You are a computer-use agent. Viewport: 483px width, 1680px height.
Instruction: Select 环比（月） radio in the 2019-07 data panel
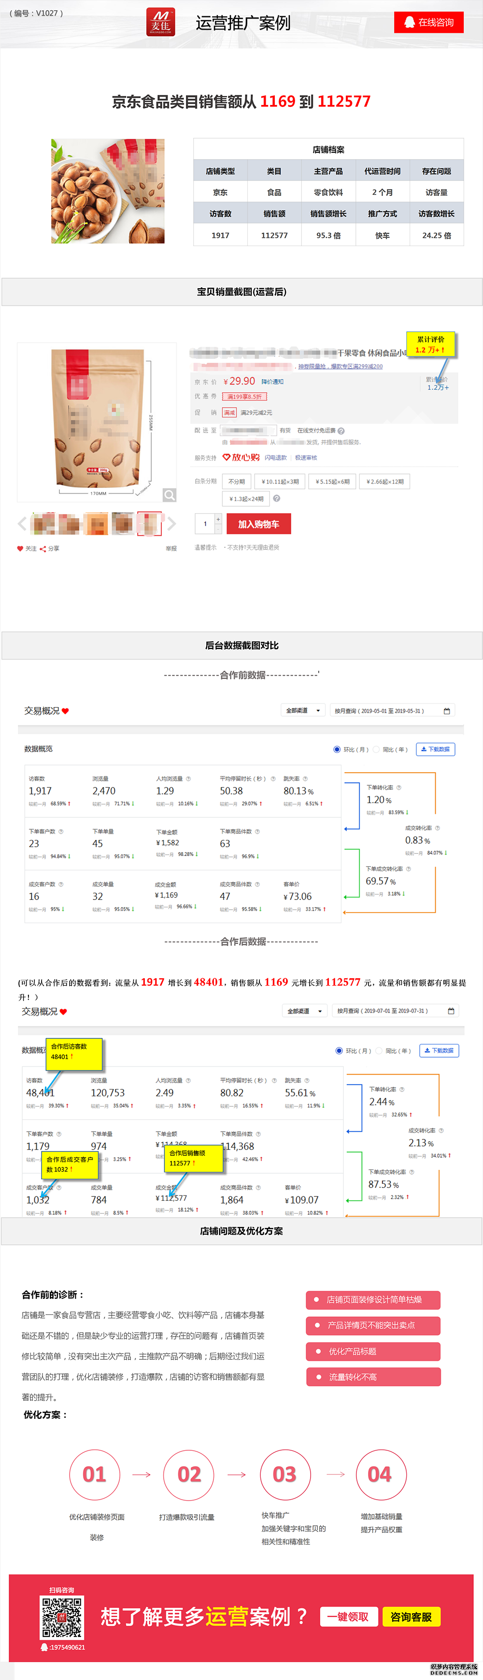[x=339, y=1051]
